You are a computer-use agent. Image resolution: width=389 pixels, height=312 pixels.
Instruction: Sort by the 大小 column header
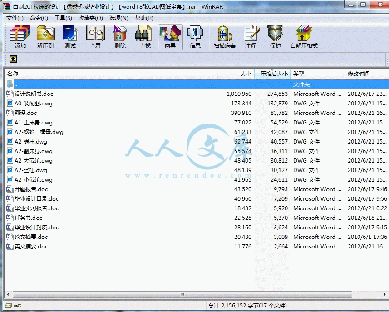click(236, 74)
